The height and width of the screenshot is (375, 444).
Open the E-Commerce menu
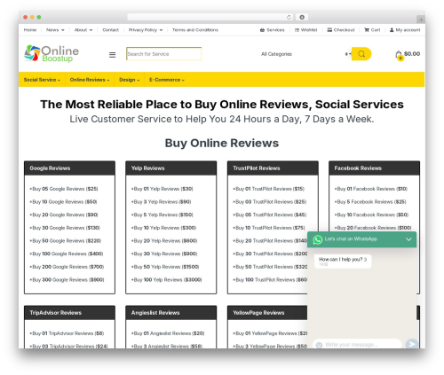click(x=167, y=80)
